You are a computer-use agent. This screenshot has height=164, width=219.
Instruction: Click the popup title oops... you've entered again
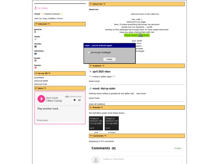pos(99,45)
